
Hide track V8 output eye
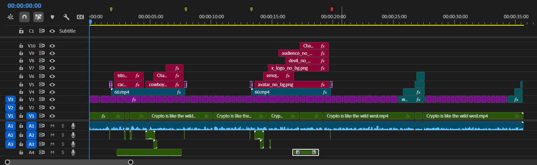[x=52, y=60]
